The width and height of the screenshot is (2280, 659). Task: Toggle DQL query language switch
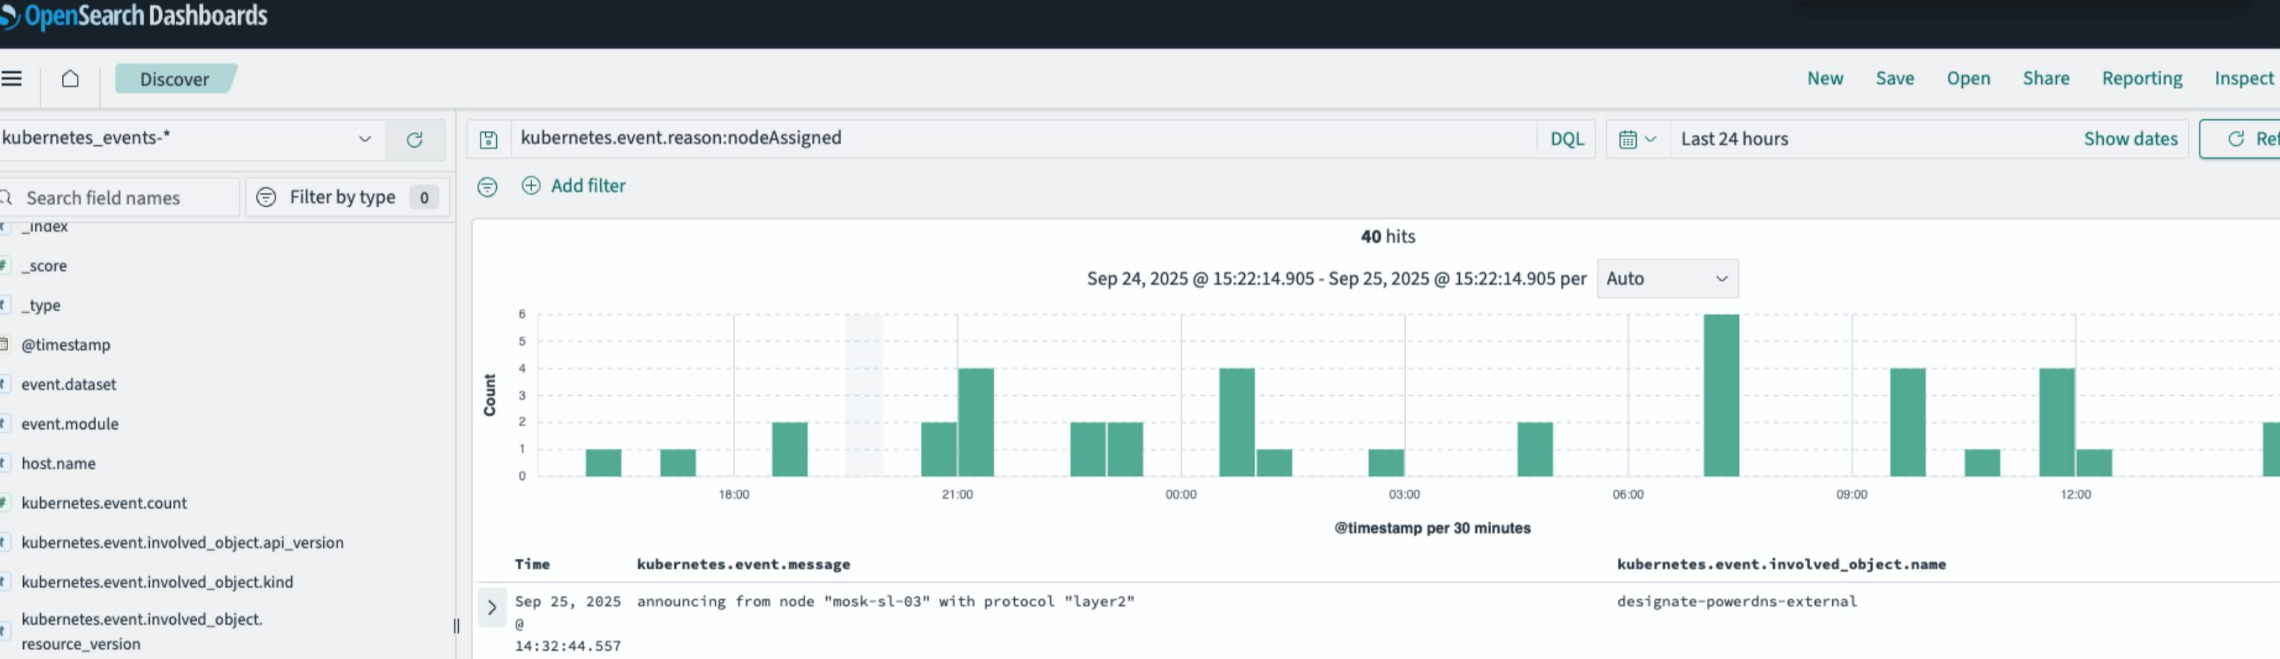pos(1566,139)
